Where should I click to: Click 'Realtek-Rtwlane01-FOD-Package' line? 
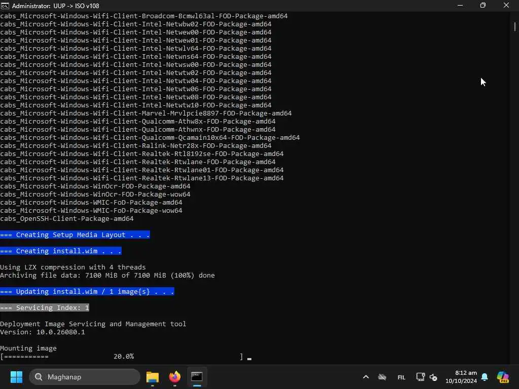142,170
